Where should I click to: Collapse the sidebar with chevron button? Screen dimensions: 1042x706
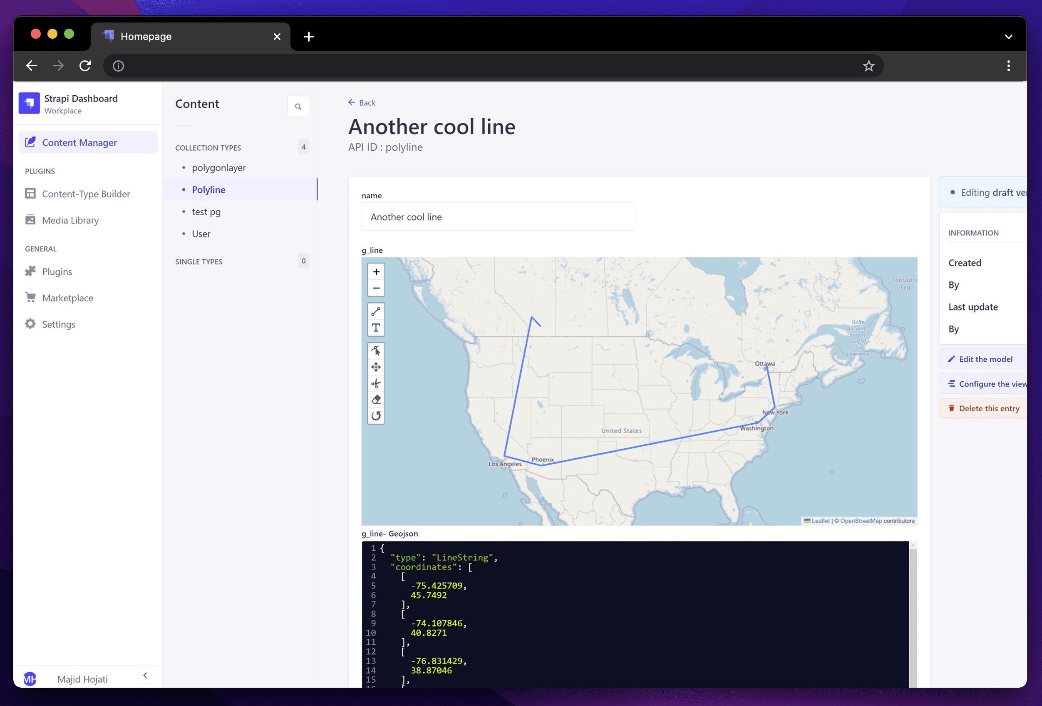pos(145,675)
